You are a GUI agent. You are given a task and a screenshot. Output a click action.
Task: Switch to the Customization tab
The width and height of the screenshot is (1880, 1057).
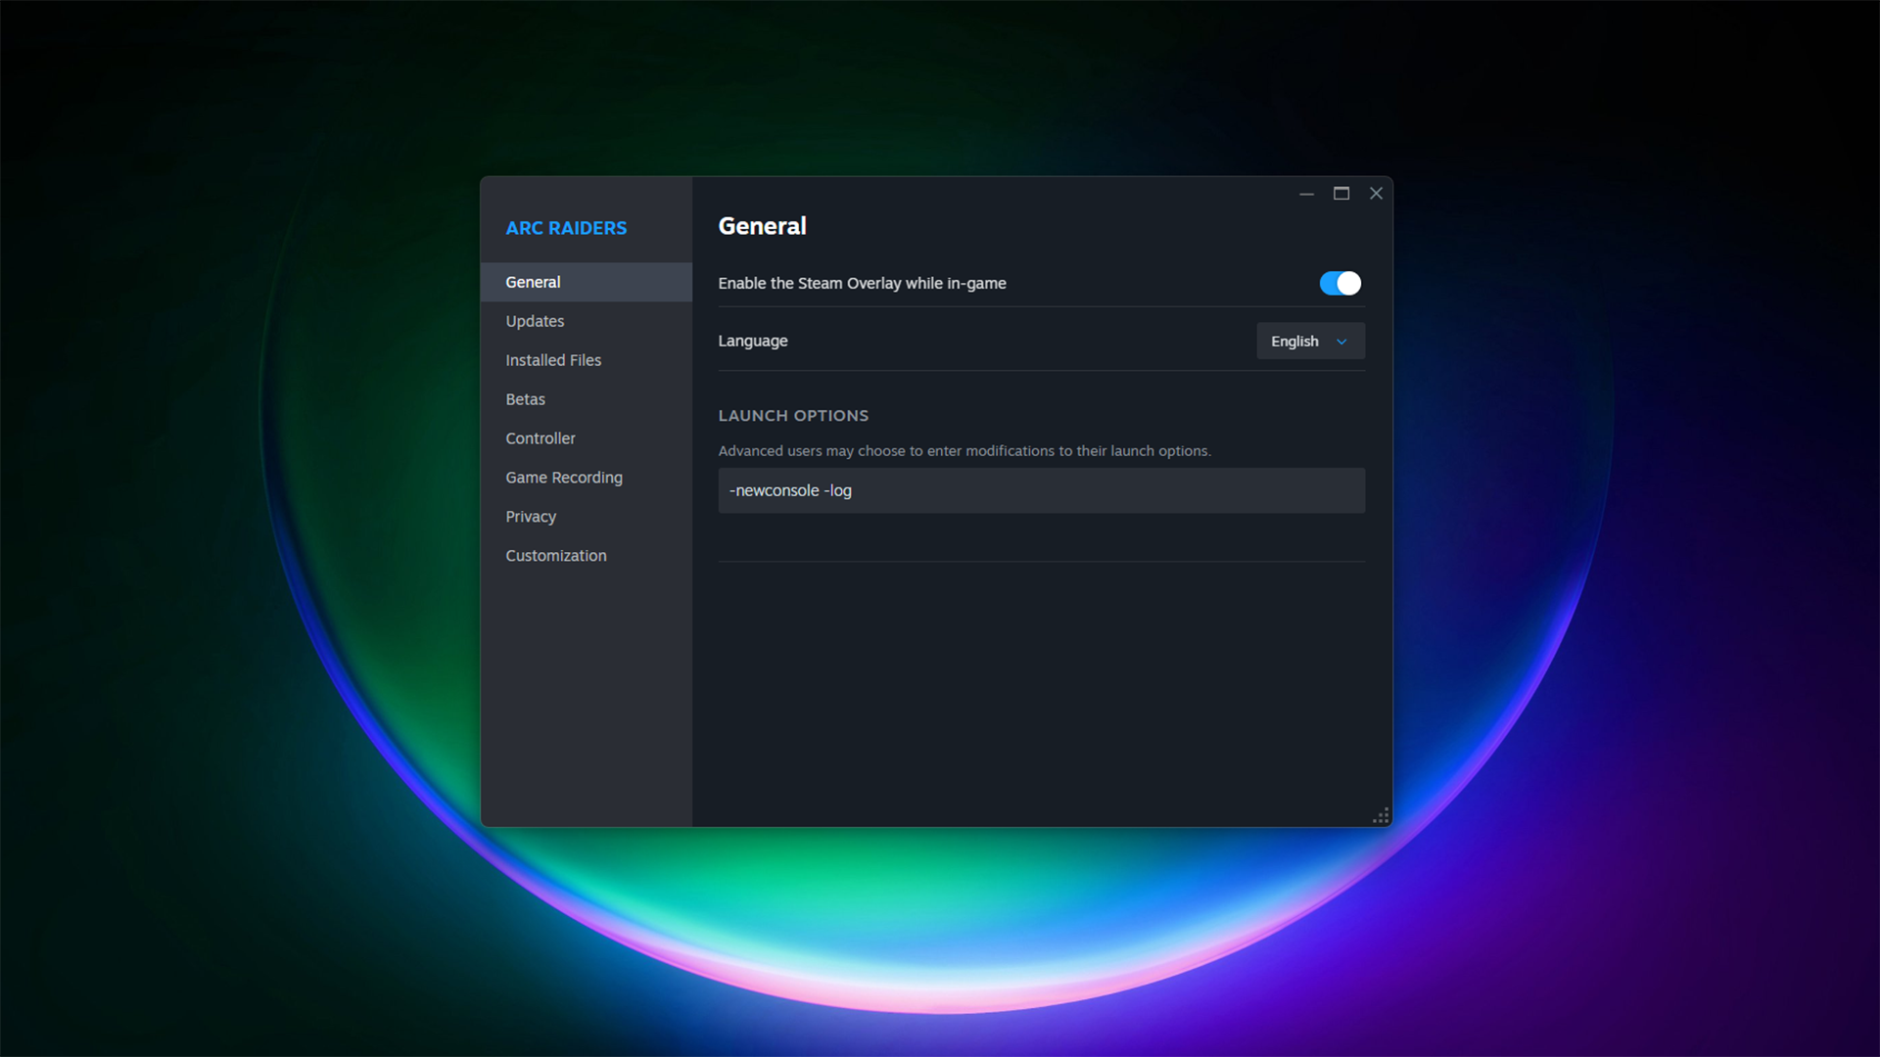pos(556,556)
